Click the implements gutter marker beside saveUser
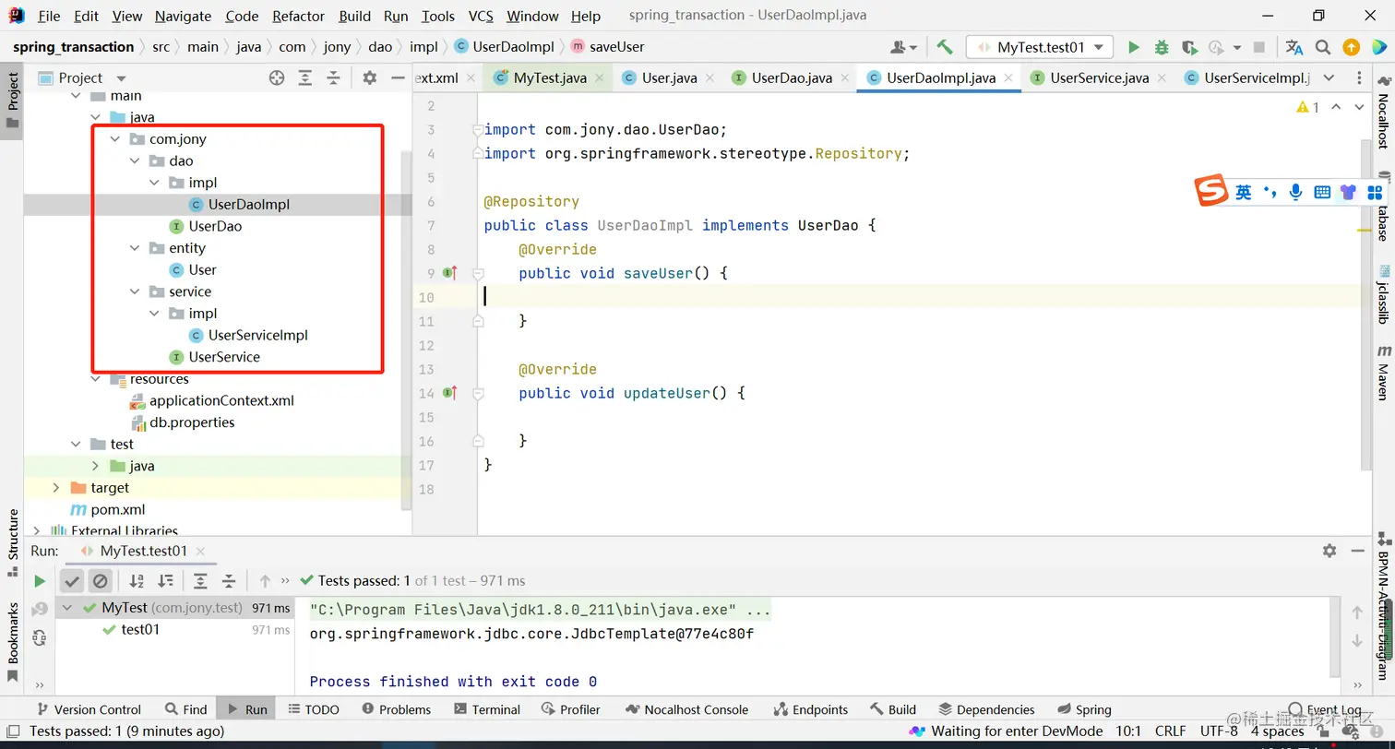This screenshot has width=1395, height=749. tap(450, 273)
